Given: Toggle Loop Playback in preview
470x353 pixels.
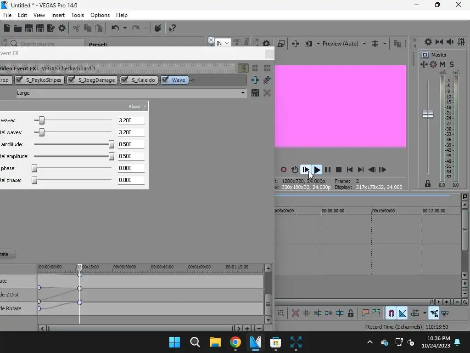Looking at the screenshot, I should coord(295,170).
